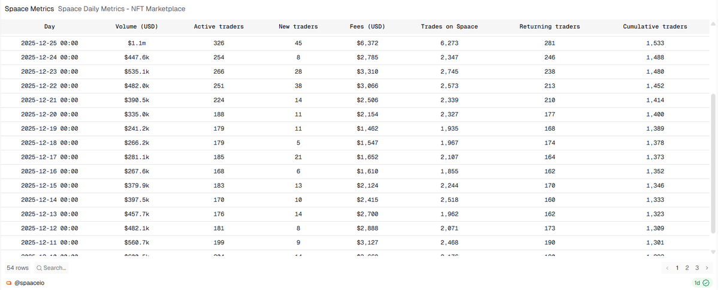Screen dimensions: 719x290
Task: Select the 2,745 trades cell
Action: tap(449, 72)
